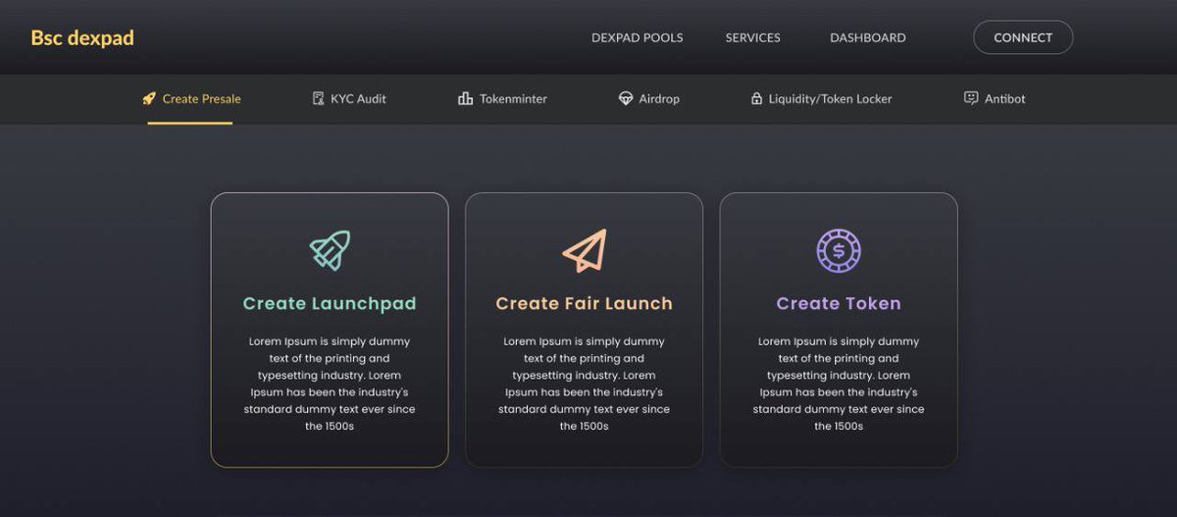1177x517 pixels.
Task: Click the KYC Audit document icon
Action: (319, 99)
